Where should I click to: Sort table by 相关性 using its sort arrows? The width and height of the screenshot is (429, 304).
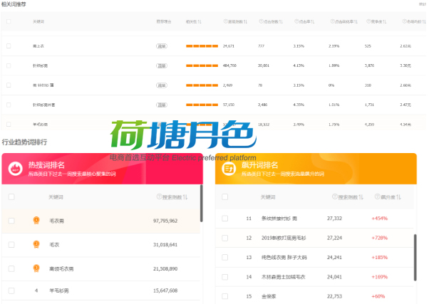(200, 21)
